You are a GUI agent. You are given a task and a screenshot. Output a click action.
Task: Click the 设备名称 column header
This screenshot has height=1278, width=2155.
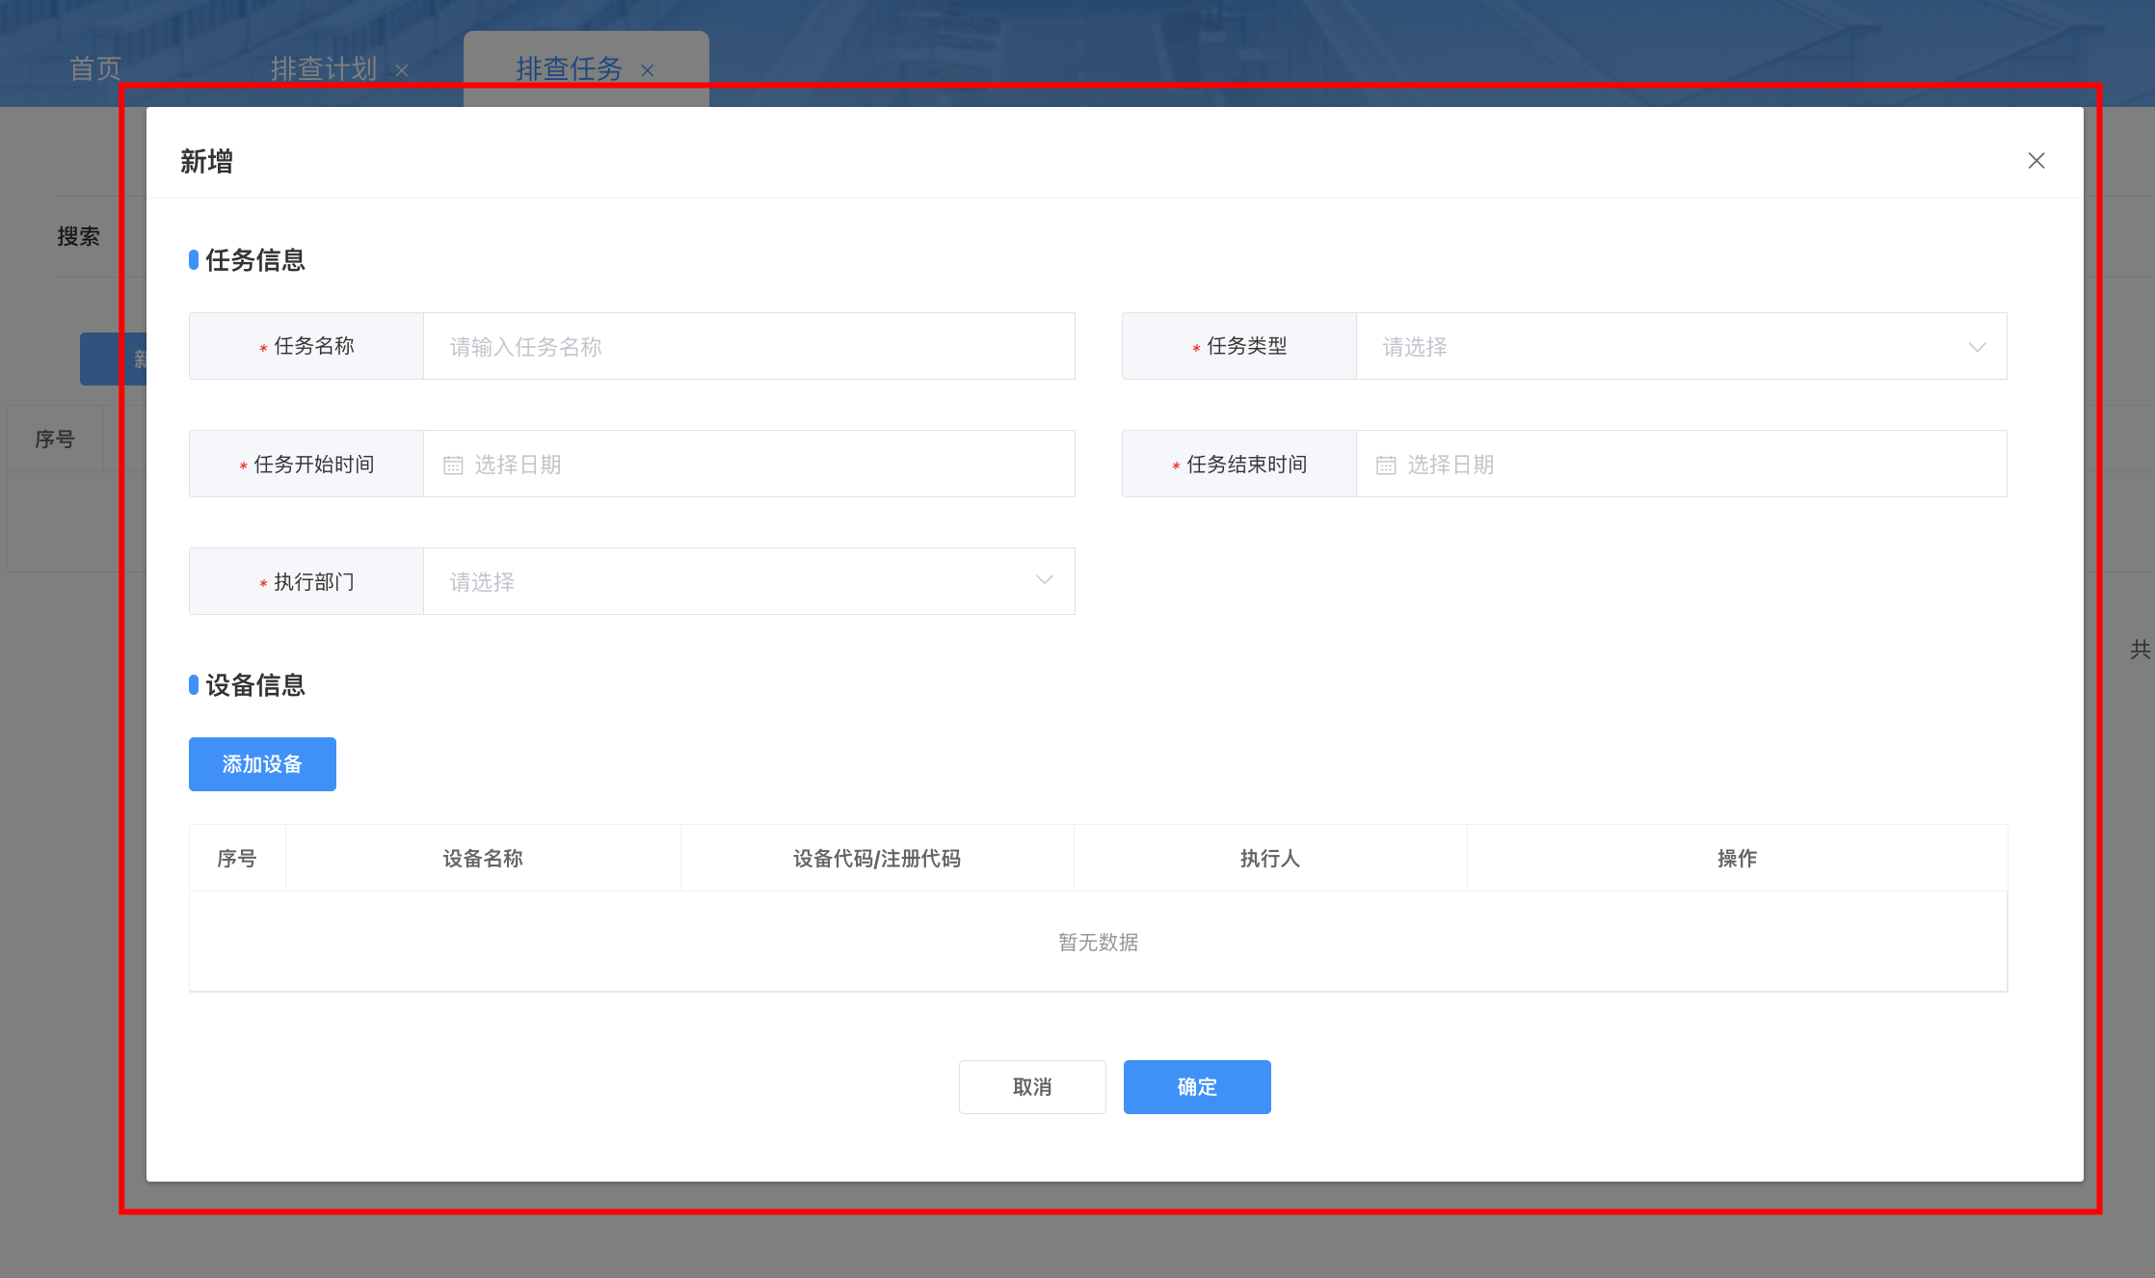[x=483, y=859]
